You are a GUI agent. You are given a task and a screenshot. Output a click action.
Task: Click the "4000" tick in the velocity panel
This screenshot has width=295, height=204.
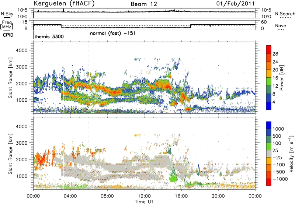pyautogui.click(x=22, y=126)
